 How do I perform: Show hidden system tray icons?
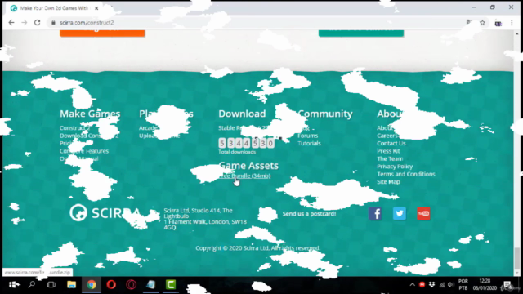coord(412,285)
